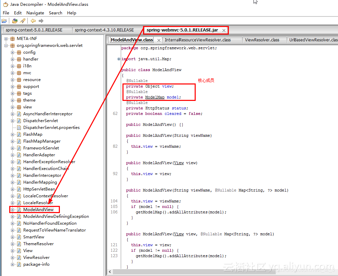Image resolution: width=338 pixels, height=276 pixels.
Task: Click the ThemeResolver class icon
Action: click(19, 244)
